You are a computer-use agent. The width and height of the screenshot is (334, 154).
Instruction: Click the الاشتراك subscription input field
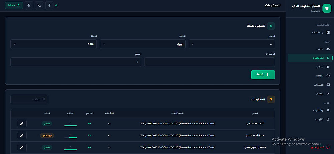209,62
